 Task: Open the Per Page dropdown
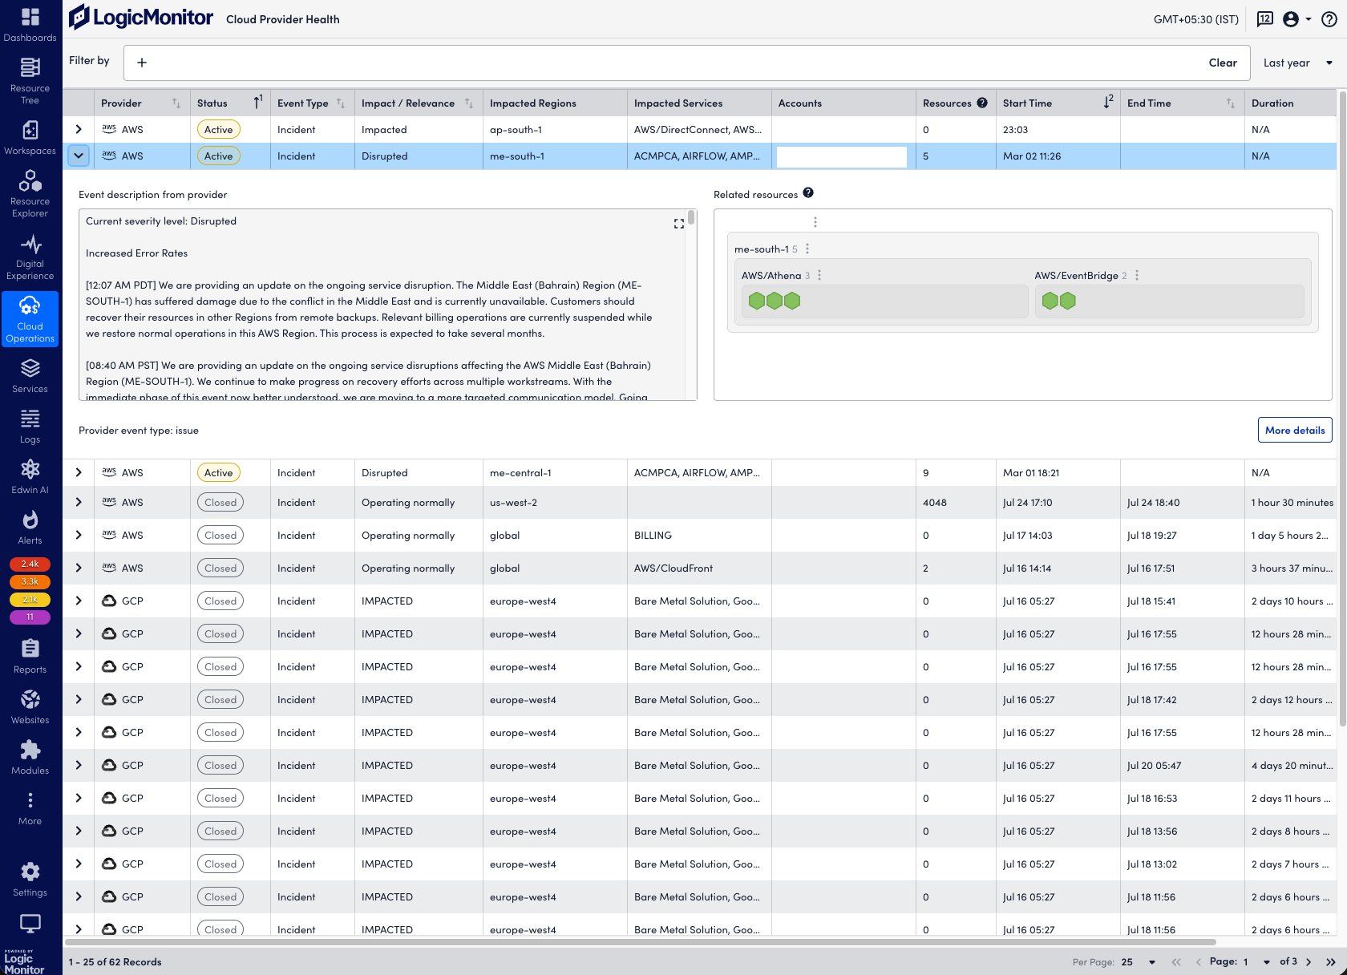tap(1139, 962)
